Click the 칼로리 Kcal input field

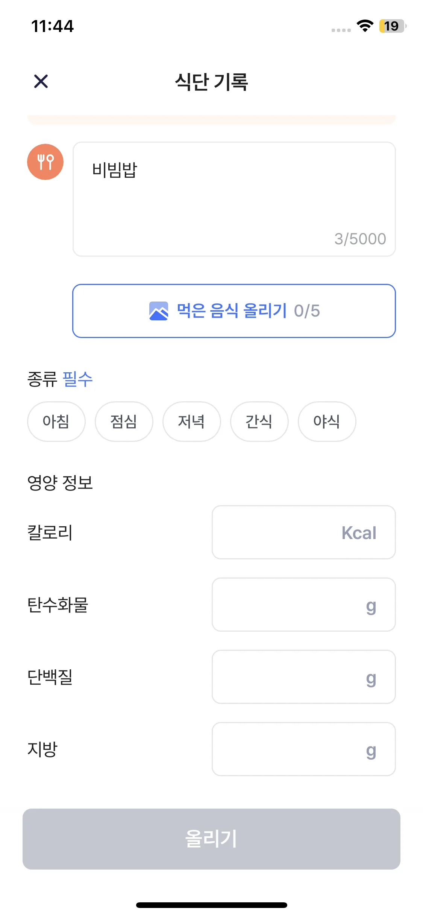tap(303, 532)
